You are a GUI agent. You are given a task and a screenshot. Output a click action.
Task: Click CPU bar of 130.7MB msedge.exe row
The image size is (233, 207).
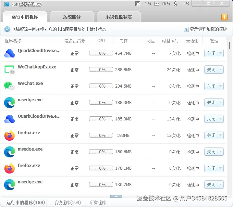pyautogui.click(x=101, y=185)
